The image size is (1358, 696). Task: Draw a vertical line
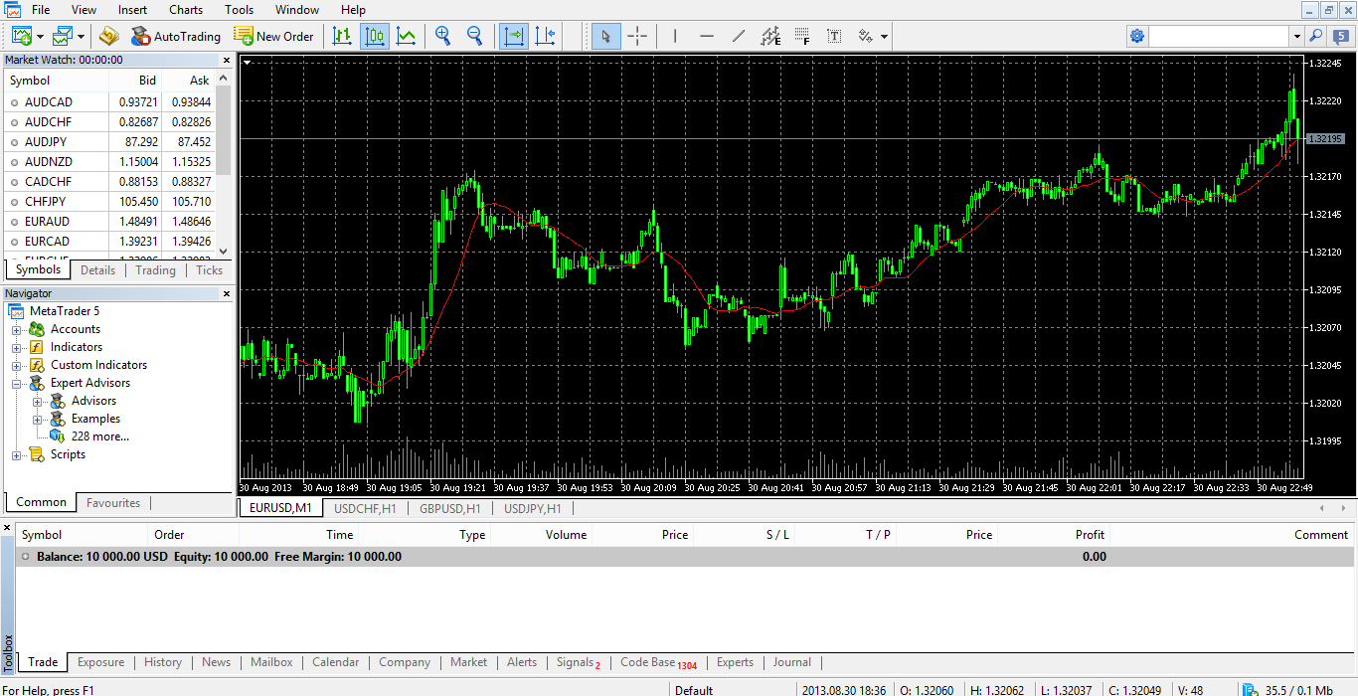pyautogui.click(x=675, y=36)
